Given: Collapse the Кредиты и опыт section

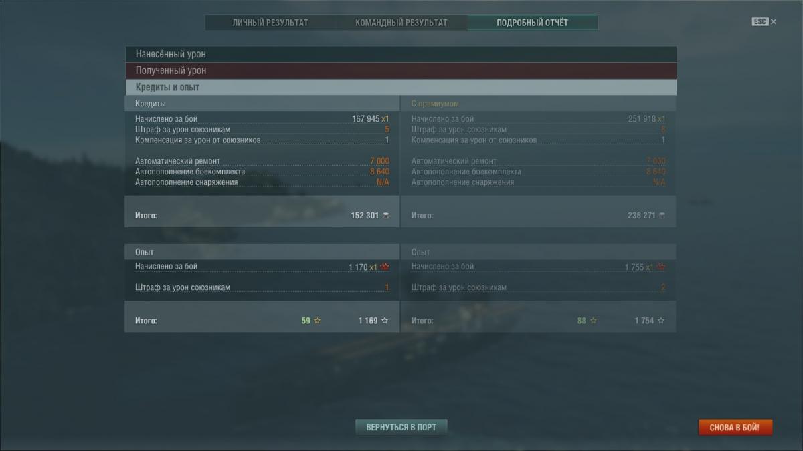Looking at the screenshot, I should coord(401,87).
